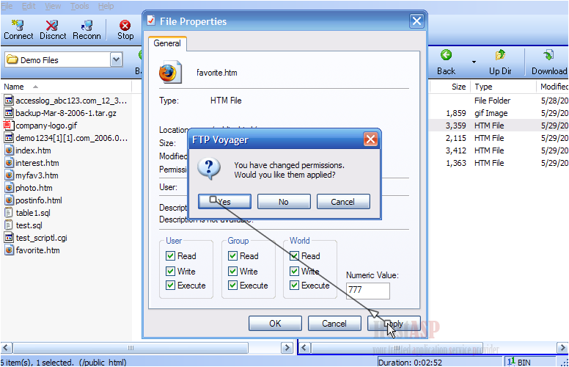Screen dimensions: 569x367
Task: Toggle the User Write checkbox
Action: [x=171, y=271]
